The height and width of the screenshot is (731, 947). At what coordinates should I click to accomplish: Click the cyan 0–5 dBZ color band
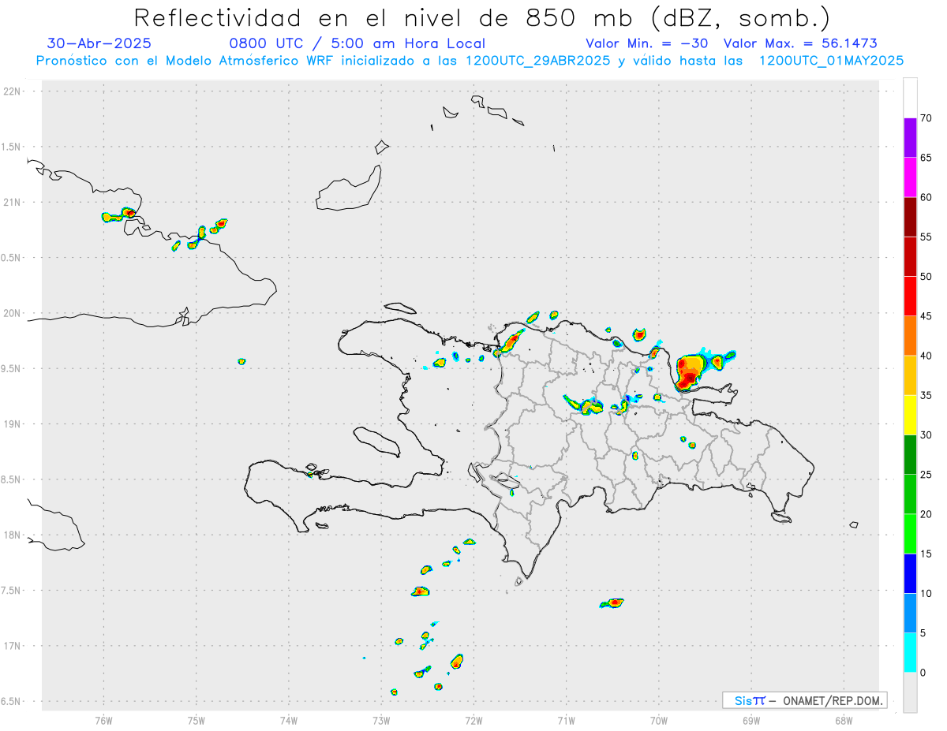pyautogui.click(x=910, y=653)
